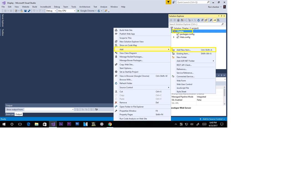Click the Managed Pipeline Mode property row
284x171 pixels.
197,97
